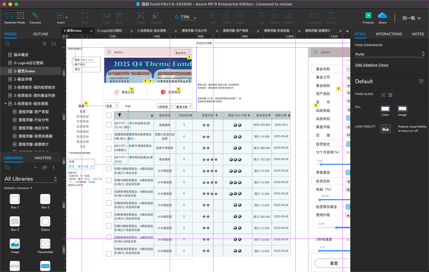This screenshot has height=272, width=429.
Task: Edit the Default page style
Action: 421,81
